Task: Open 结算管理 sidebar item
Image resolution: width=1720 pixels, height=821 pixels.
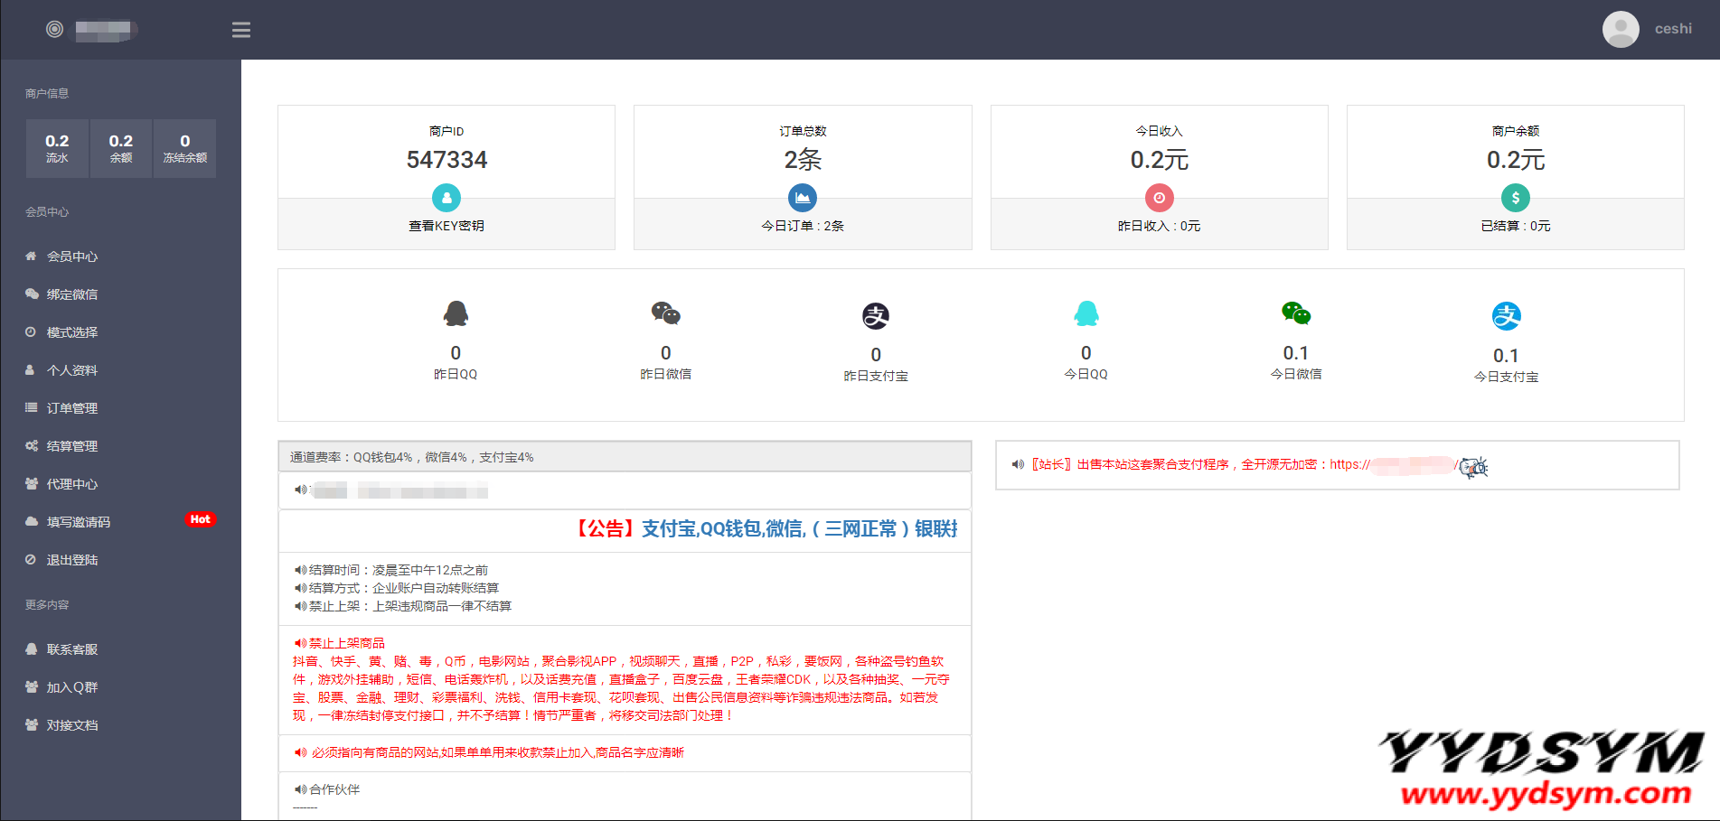Action: [x=72, y=446]
